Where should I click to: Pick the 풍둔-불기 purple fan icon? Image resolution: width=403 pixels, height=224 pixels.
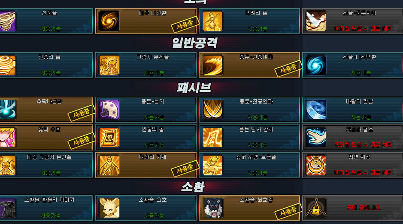[109, 109]
